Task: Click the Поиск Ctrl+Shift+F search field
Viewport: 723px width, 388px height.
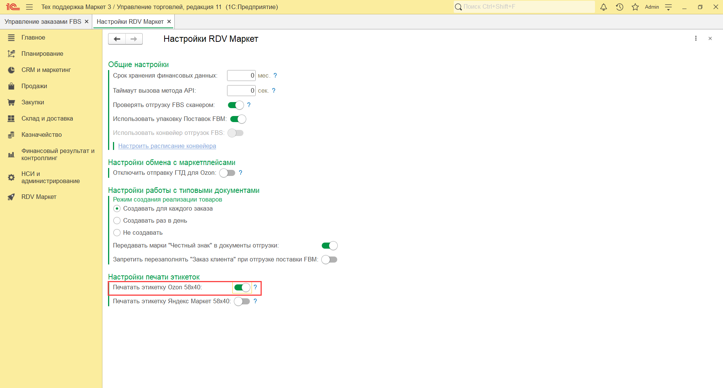Action: [x=524, y=7]
